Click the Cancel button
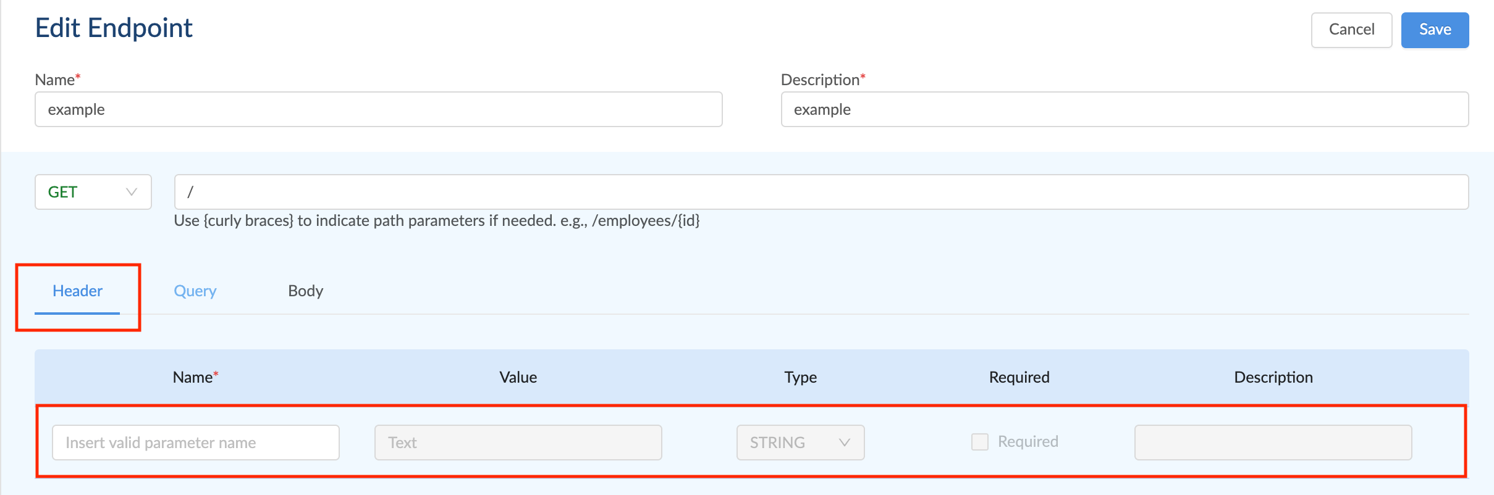The height and width of the screenshot is (495, 1494). pos(1351,30)
